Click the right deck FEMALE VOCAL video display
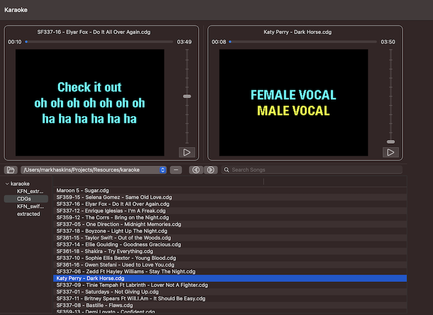 (x=293, y=103)
